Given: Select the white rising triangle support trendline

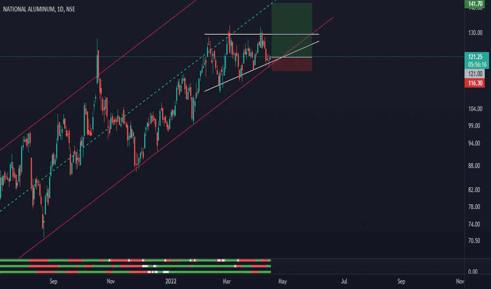Looking at the screenshot, I should tap(262, 66).
